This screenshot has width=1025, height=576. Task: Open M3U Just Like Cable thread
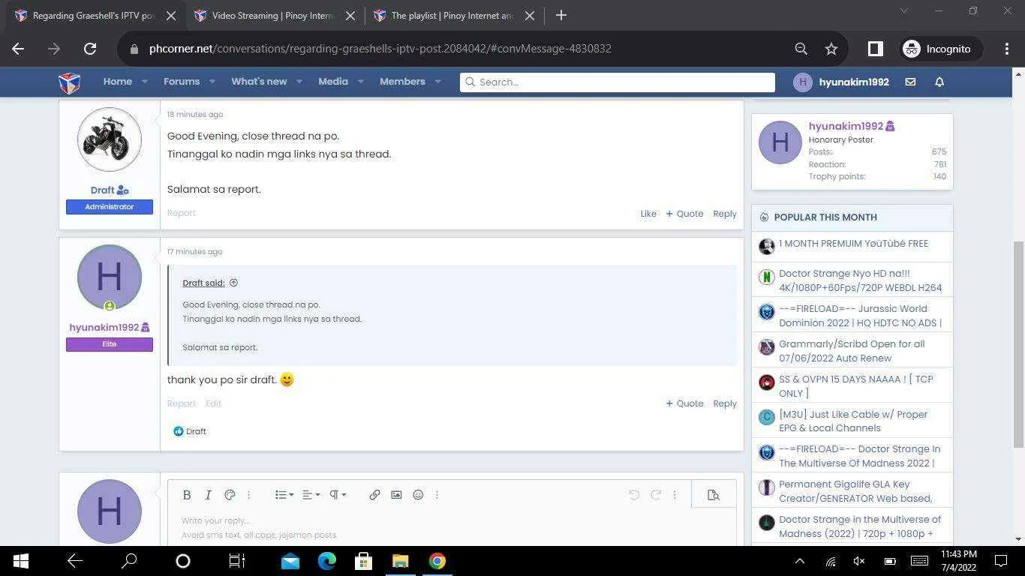click(853, 421)
